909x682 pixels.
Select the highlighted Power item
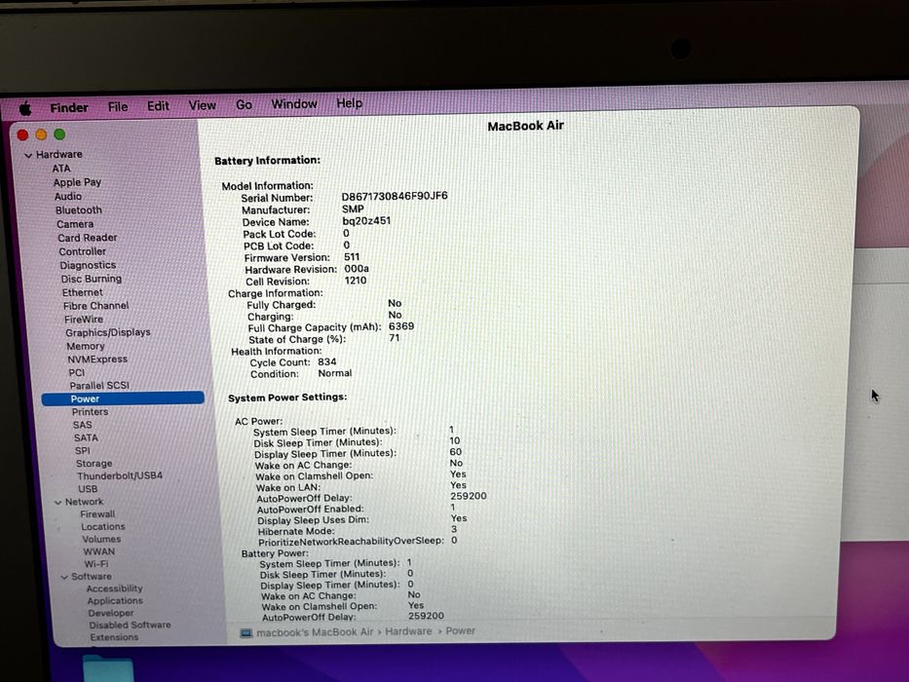(123, 398)
